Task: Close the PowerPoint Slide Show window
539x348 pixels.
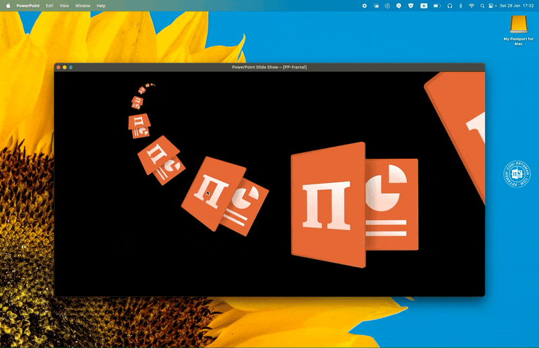Action: click(59, 67)
